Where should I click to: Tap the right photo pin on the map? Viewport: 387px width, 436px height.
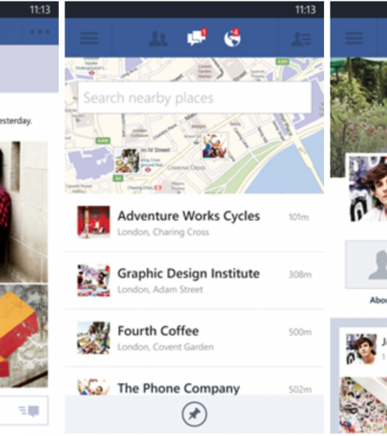click(x=214, y=146)
